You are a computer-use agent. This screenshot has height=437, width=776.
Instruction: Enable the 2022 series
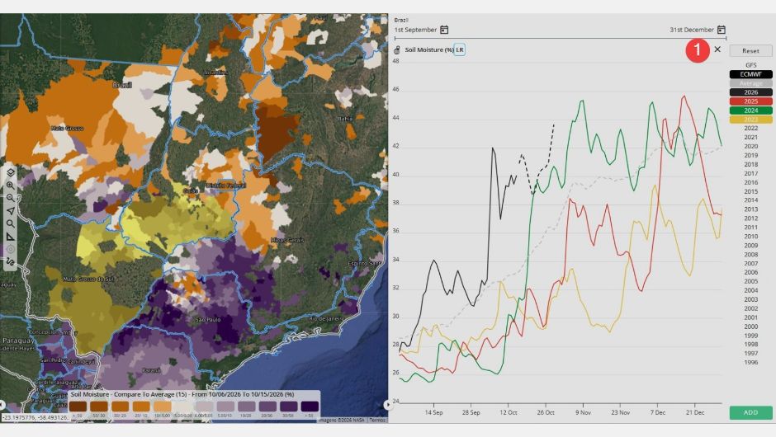tap(750, 128)
